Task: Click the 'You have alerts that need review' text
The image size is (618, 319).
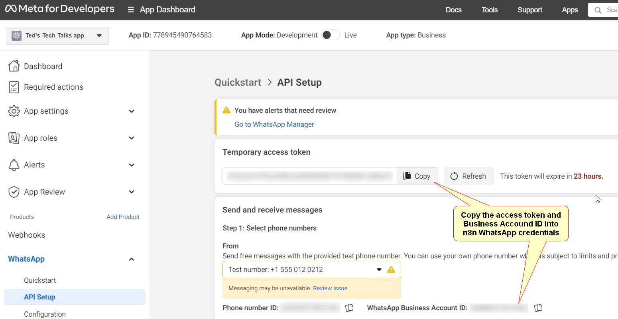Action: click(285, 110)
